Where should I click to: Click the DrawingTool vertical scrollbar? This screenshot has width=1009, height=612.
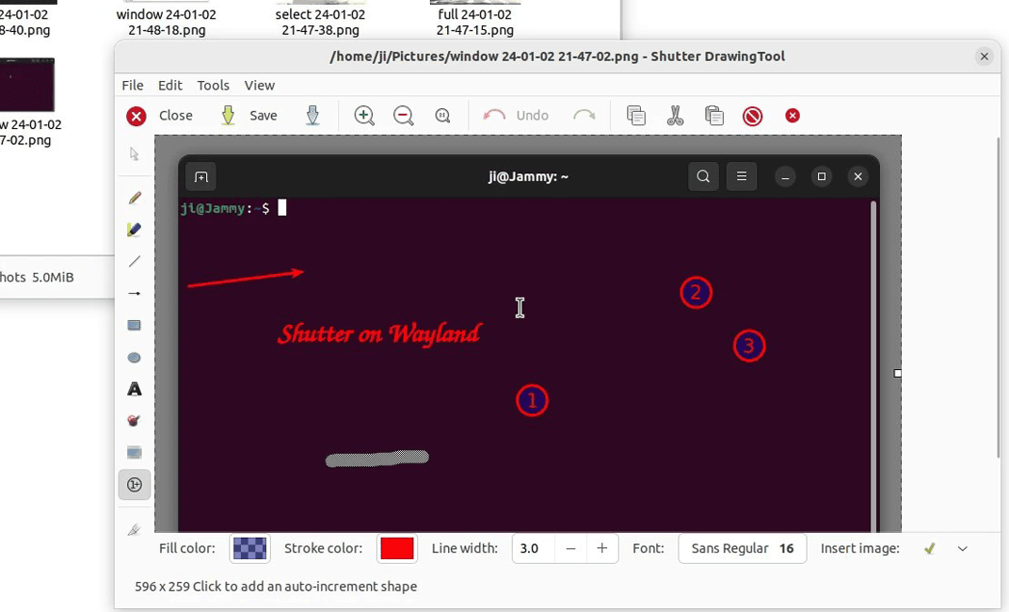[998, 296]
